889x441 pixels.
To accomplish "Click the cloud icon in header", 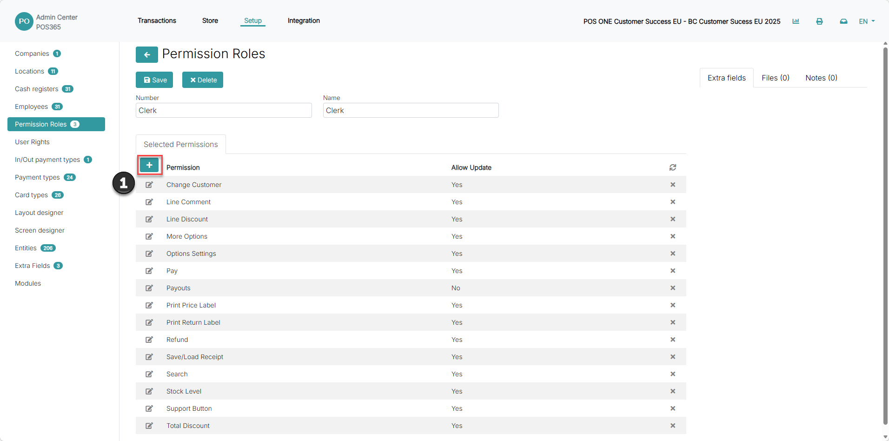I will point(843,21).
